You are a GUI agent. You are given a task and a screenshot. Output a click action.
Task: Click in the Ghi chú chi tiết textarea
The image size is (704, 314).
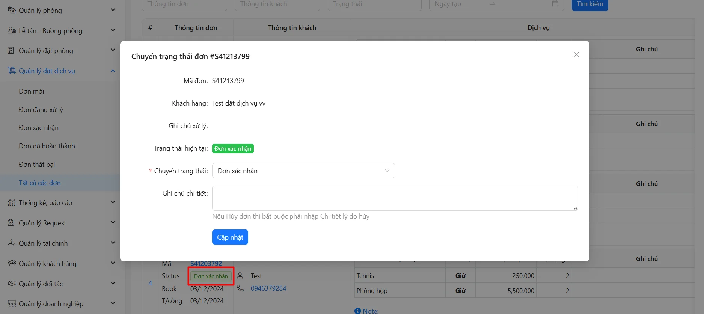point(395,198)
